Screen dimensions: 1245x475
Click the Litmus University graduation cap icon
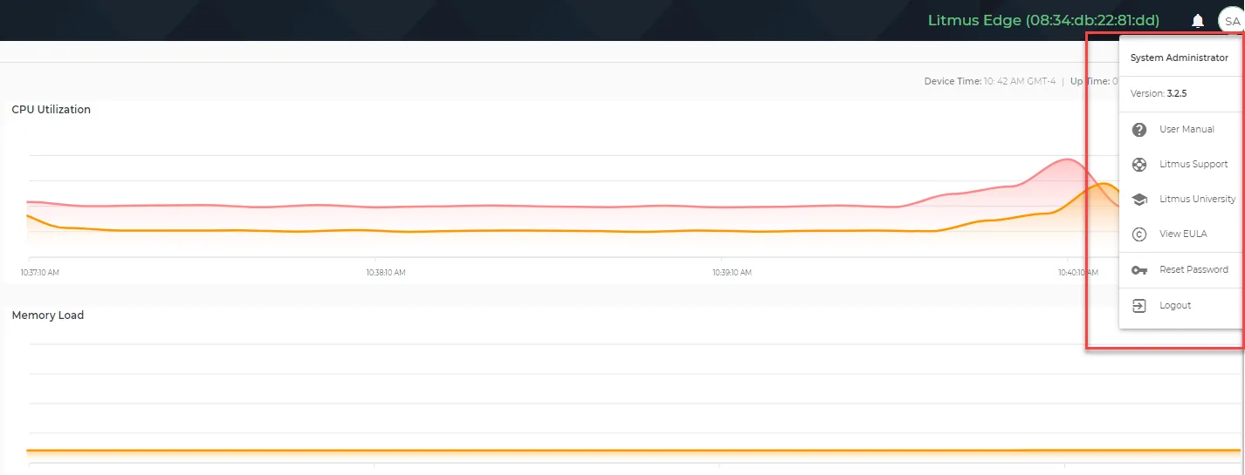click(1138, 200)
